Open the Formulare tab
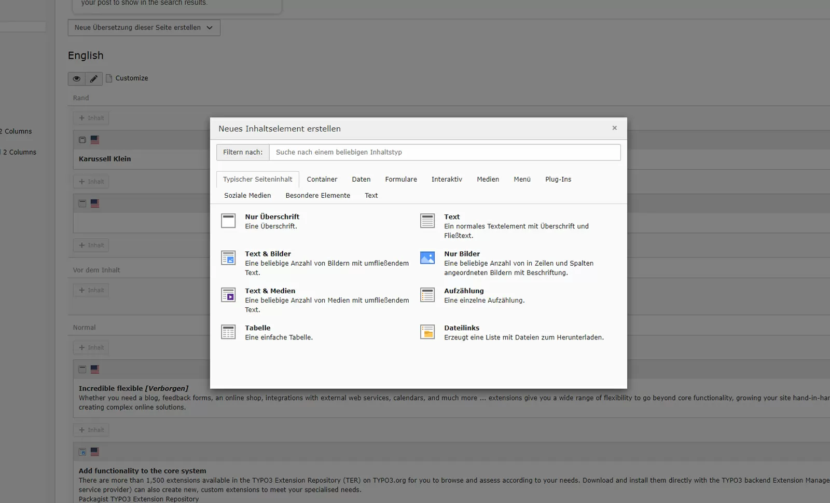This screenshot has height=503, width=830. pos(400,179)
